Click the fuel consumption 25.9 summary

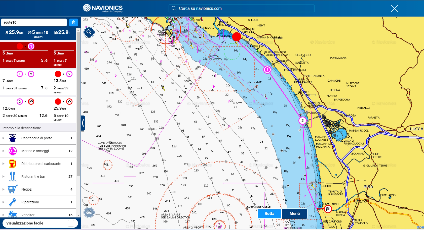[62, 32]
